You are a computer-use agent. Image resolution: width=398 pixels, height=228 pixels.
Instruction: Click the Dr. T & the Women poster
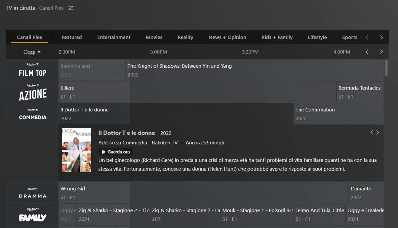(76, 150)
